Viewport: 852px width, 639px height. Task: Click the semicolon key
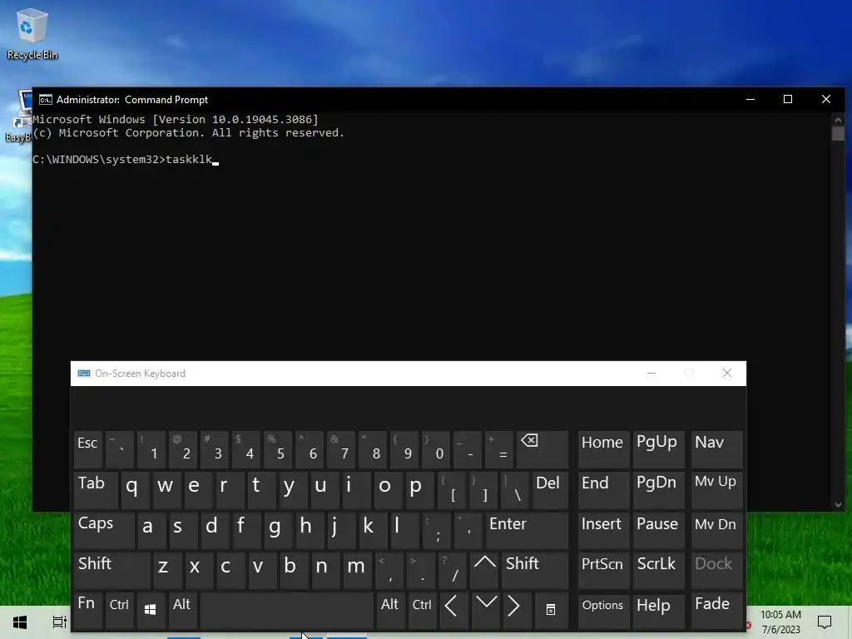(435, 529)
